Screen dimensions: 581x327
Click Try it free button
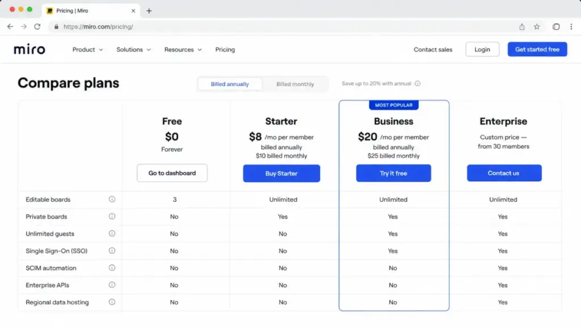(394, 173)
